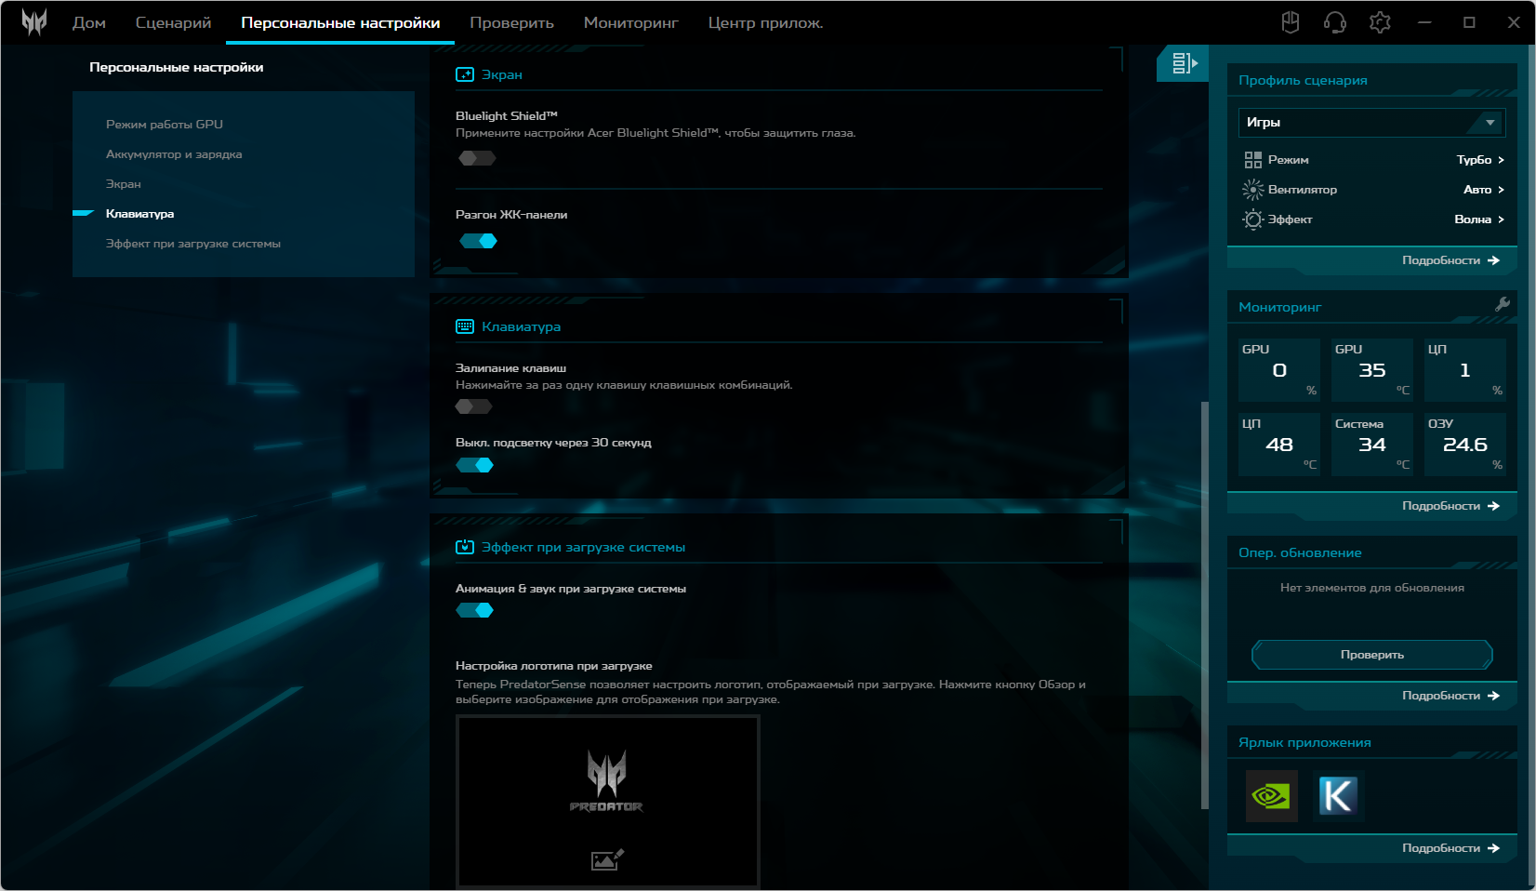Switch to the Проверить tab

pyautogui.click(x=511, y=22)
